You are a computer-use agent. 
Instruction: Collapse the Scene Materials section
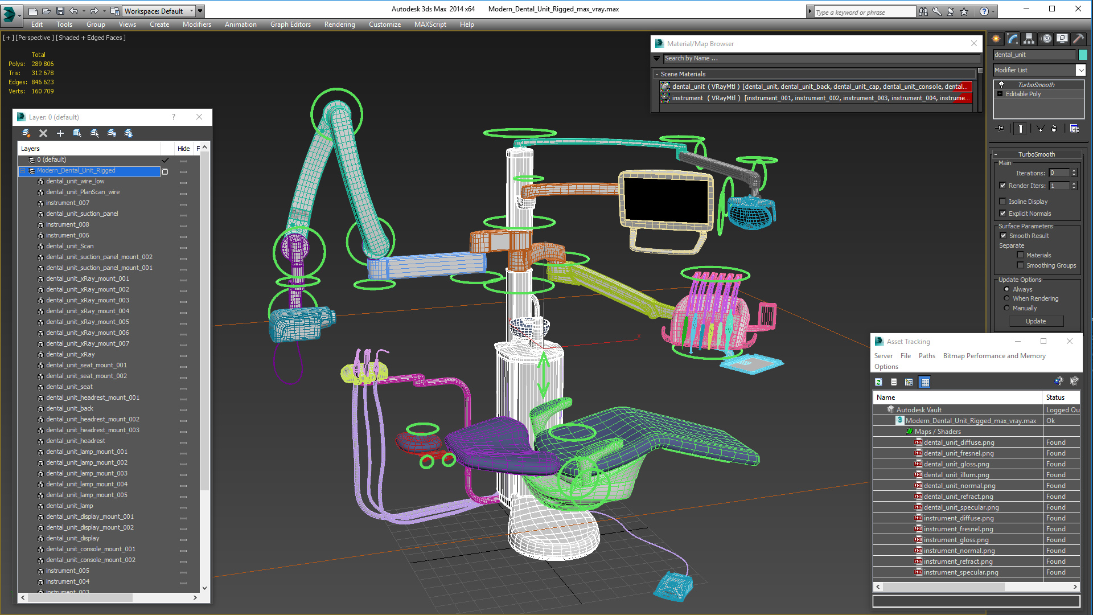656,74
